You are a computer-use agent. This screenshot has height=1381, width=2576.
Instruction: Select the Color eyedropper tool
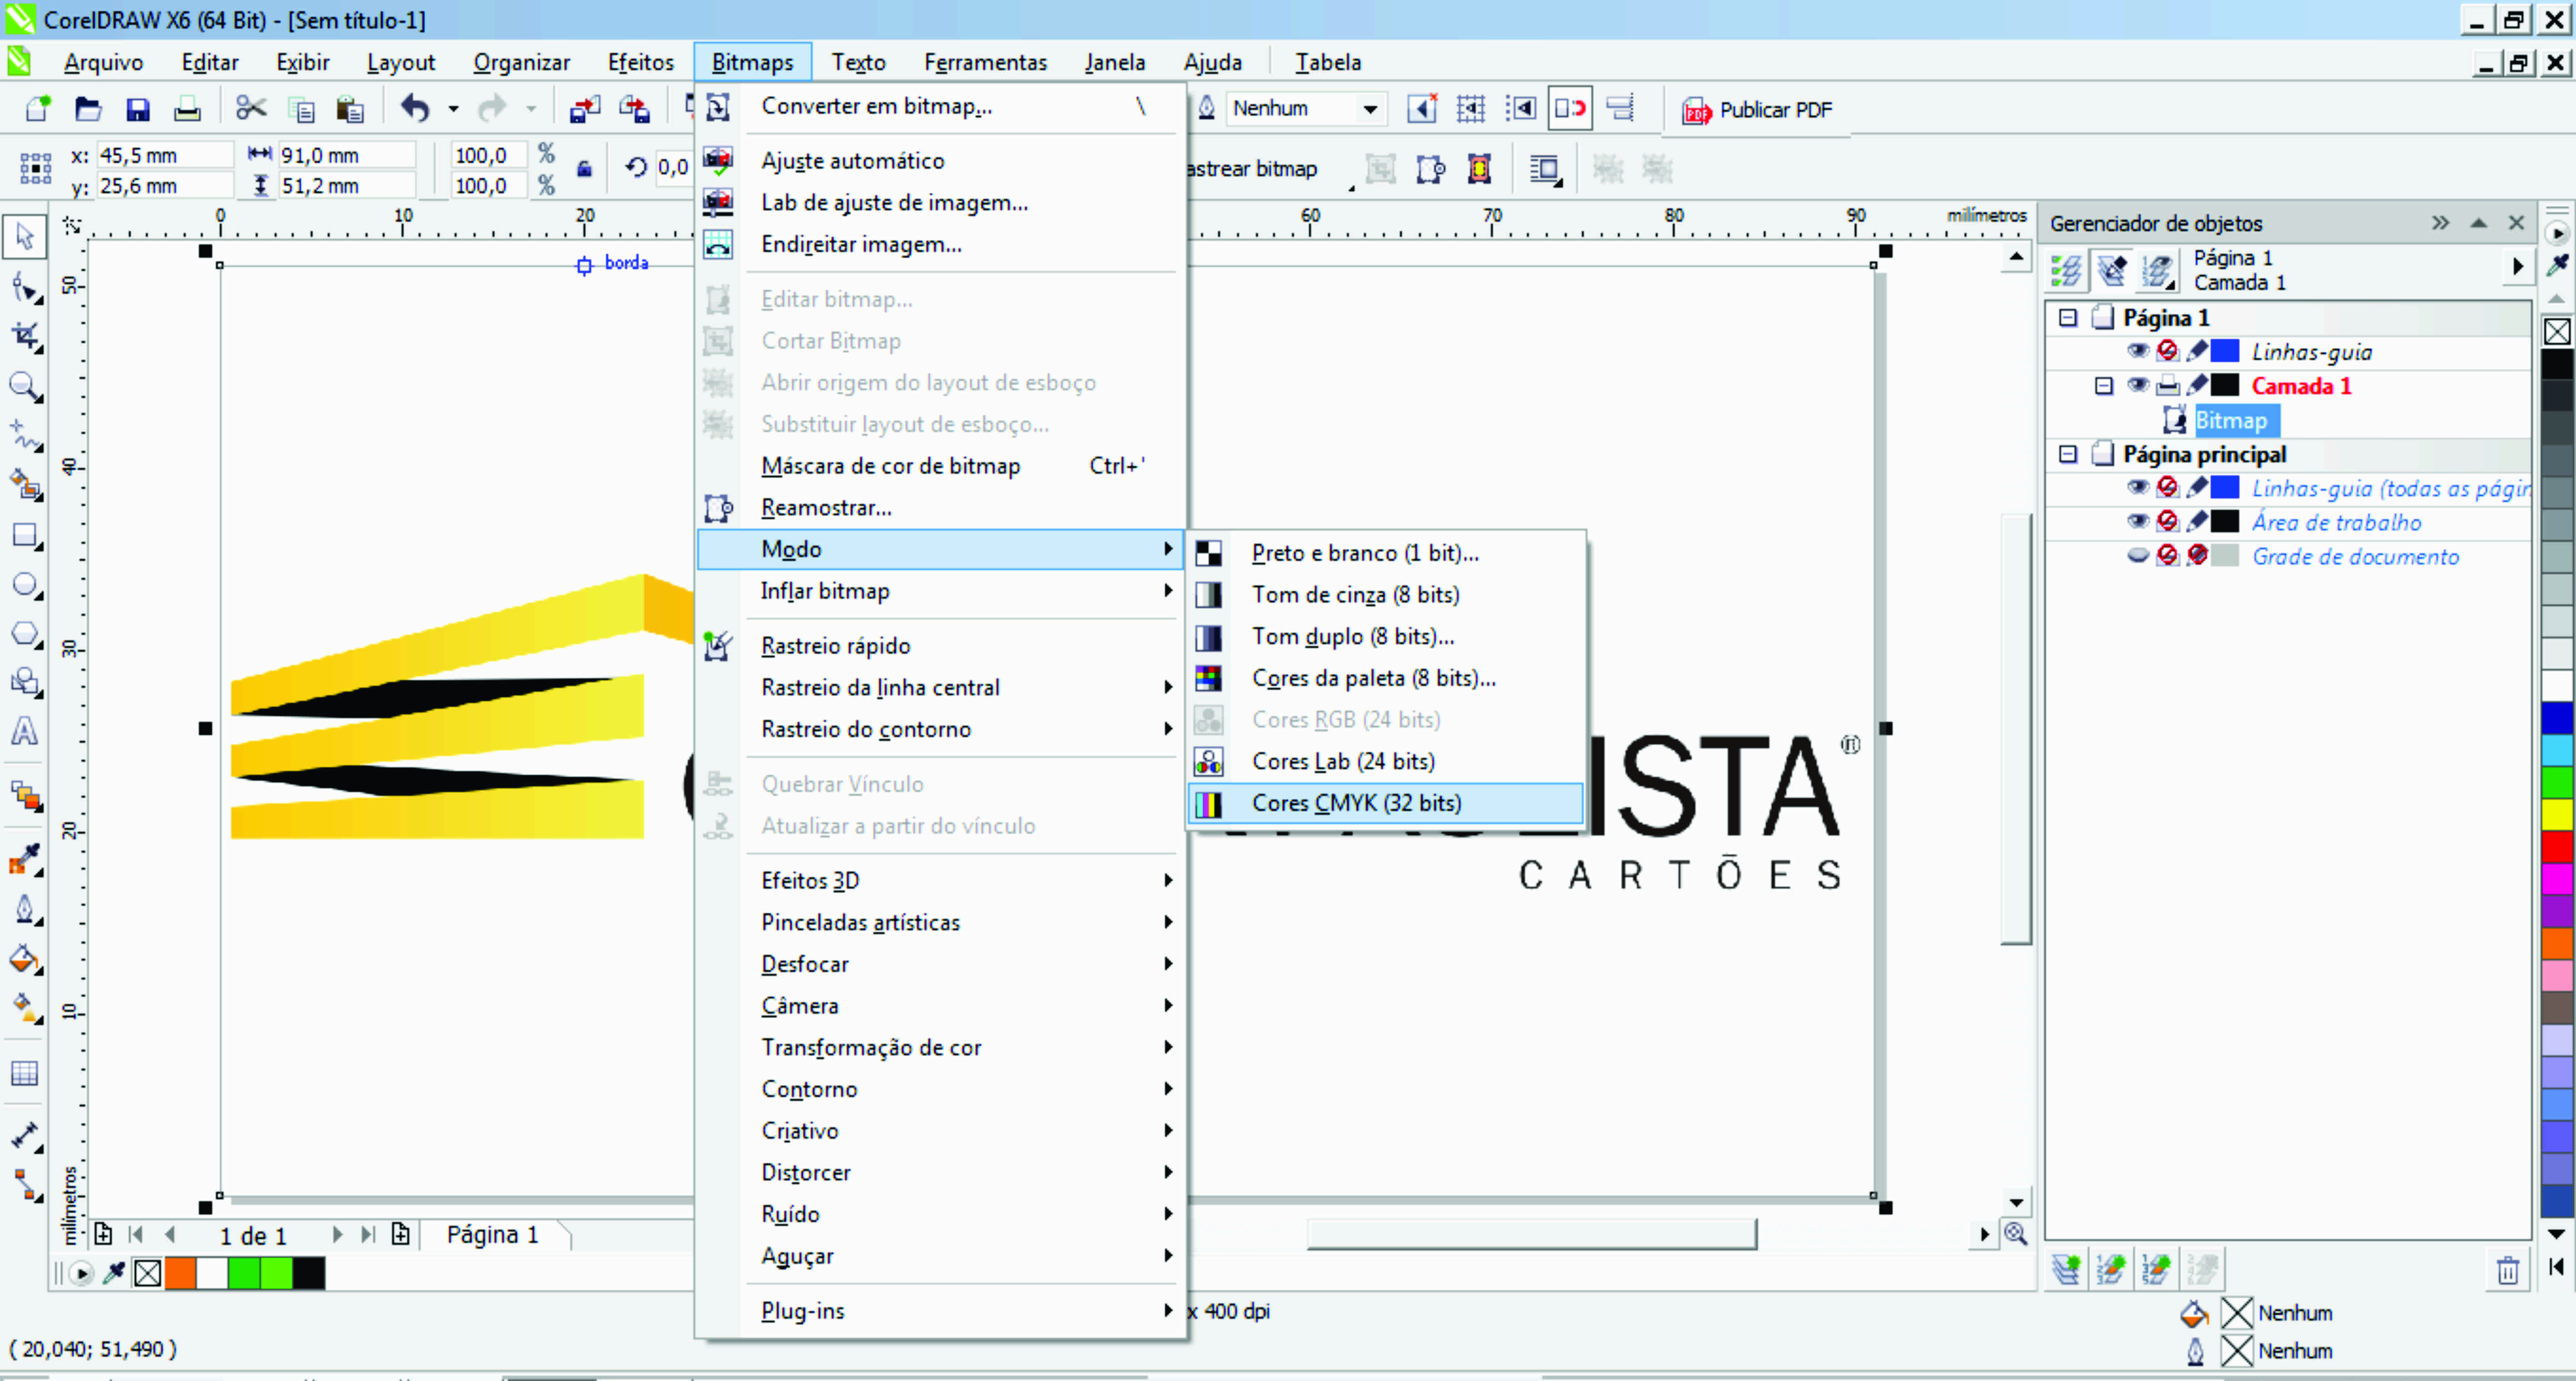(x=25, y=859)
